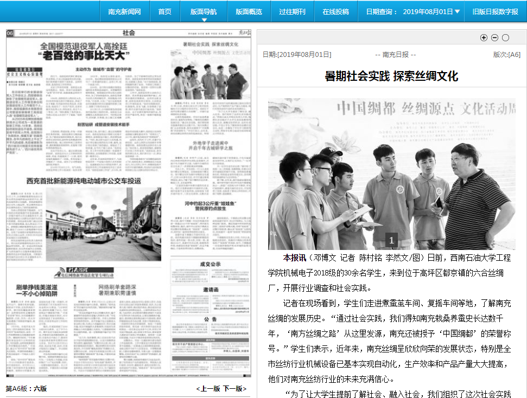The height and width of the screenshot is (398, 527).
Task: Expand the 版面导航 navigation menu
Action: [x=204, y=11]
